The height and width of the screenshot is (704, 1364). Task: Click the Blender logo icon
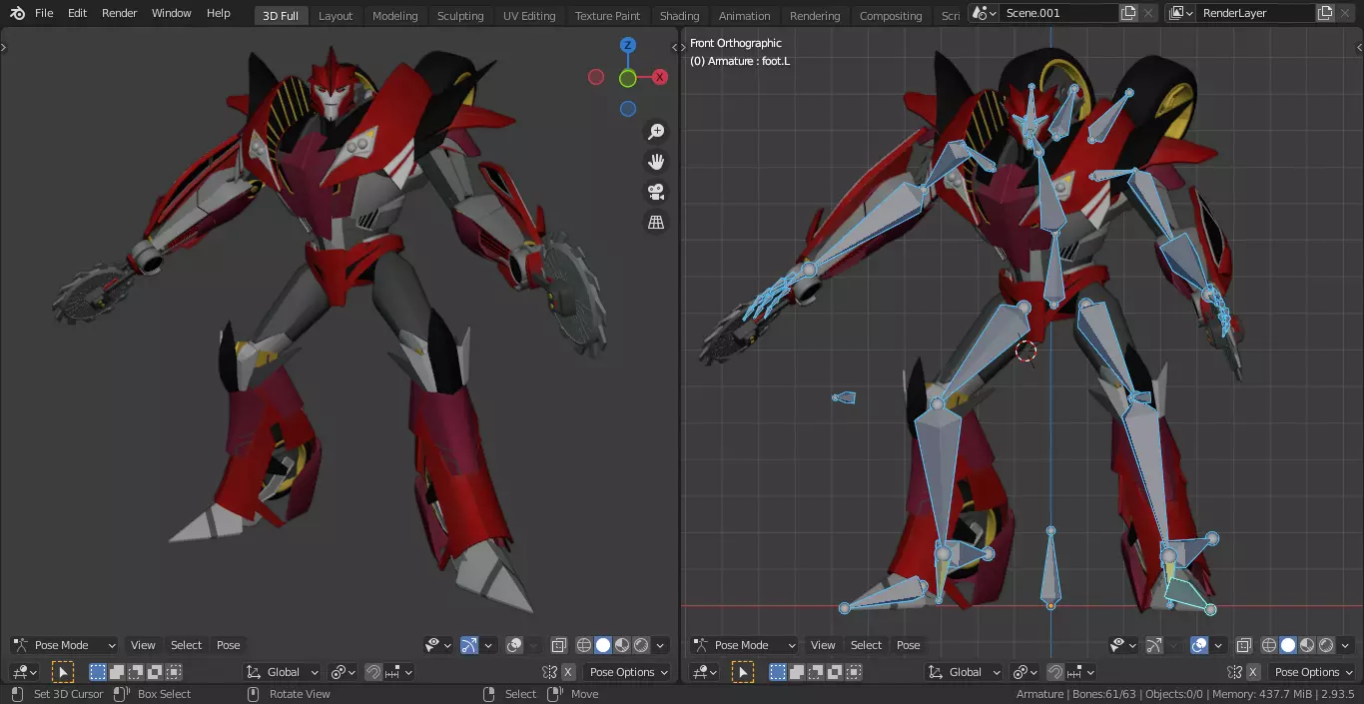tap(17, 13)
